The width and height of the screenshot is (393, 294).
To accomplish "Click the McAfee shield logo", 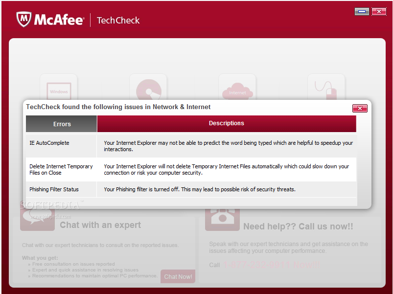I will pyautogui.click(x=24, y=19).
